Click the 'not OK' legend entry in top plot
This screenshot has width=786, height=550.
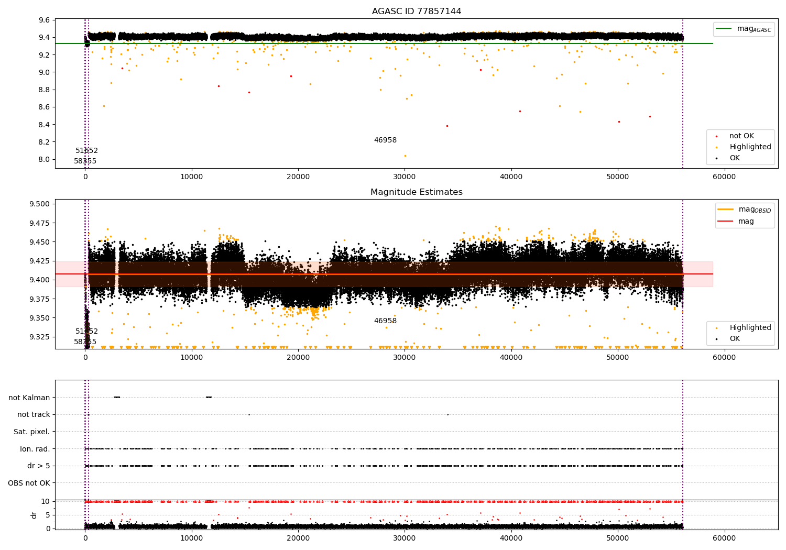741,136
